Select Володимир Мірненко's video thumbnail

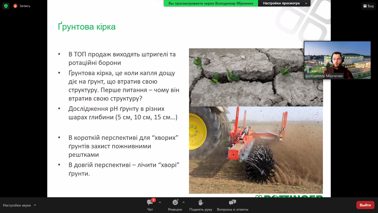coord(337,60)
